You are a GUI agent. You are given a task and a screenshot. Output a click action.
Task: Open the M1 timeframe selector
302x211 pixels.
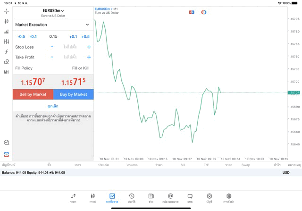(6, 72)
